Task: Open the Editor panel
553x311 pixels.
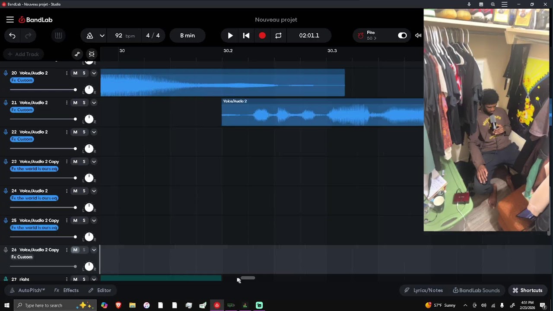Action: [x=100, y=290]
